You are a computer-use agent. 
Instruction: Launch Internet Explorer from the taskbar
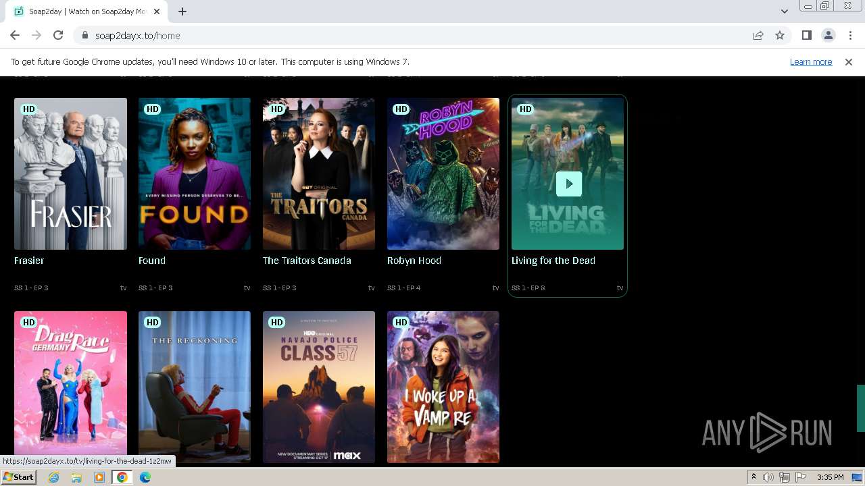(53, 477)
